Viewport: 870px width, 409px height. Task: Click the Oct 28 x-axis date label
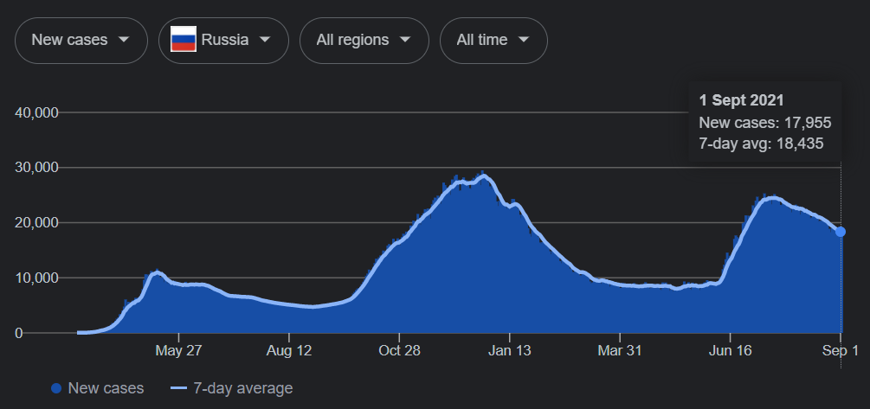tap(399, 351)
